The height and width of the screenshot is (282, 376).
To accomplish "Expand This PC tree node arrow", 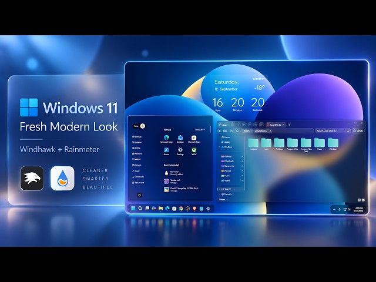I will point(219,189).
